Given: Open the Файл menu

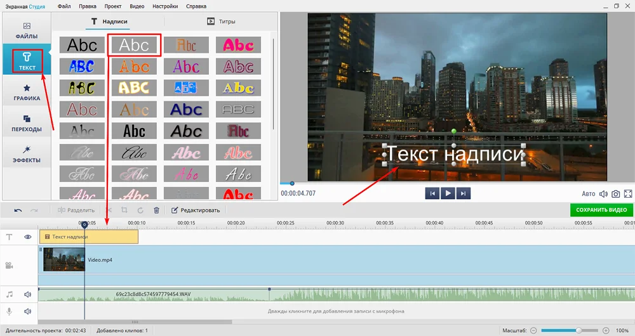Looking at the screenshot, I should tap(64, 6).
